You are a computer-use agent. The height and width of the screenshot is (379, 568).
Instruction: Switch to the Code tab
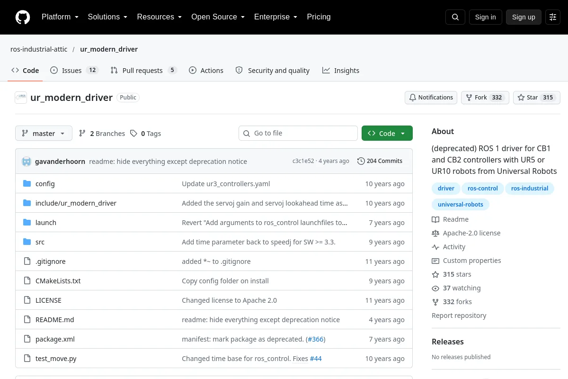pos(25,71)
